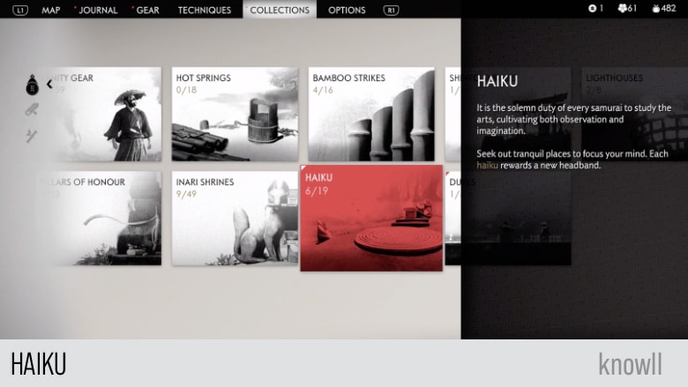The height and width of the screenshot is (387, 688).
Task: Collapse sidebar with the left chevron arrow
Action: pyautogui.click(x=49, y=84)
